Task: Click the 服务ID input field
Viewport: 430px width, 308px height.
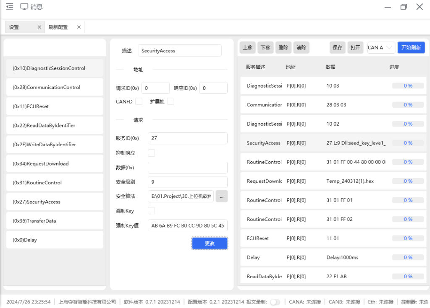Action: [187, 138]
